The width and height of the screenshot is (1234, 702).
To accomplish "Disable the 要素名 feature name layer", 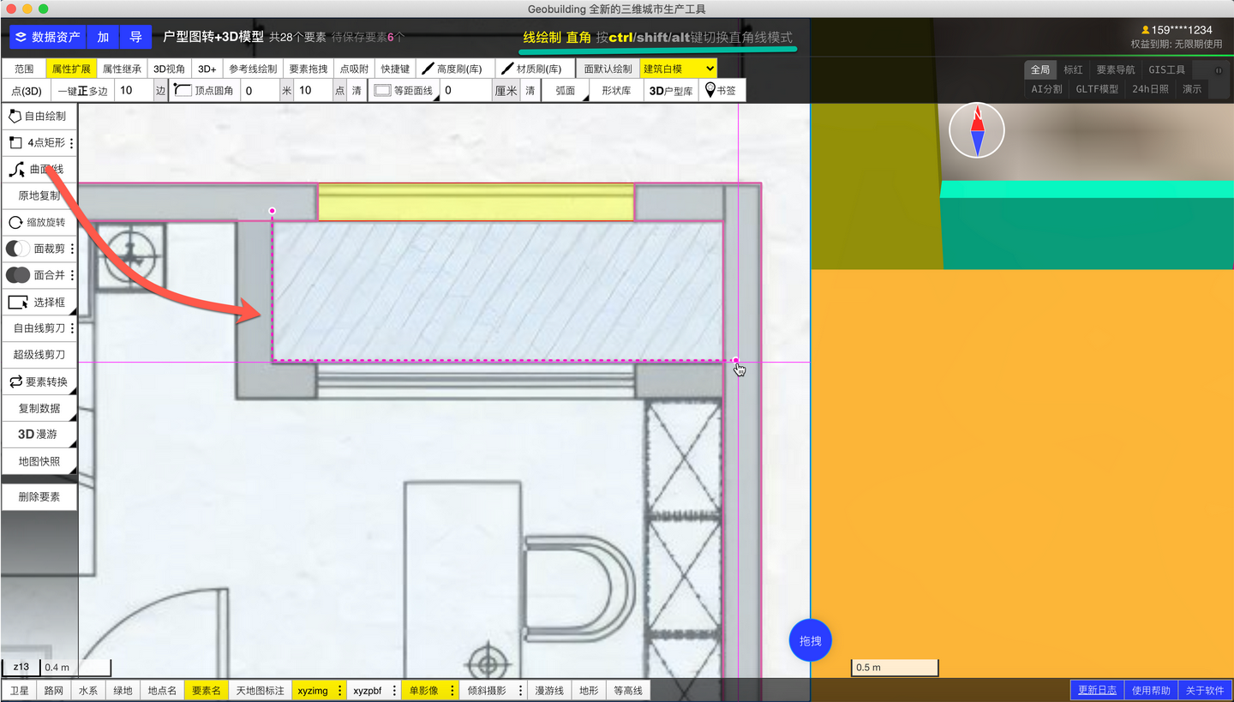I will 206,690.
